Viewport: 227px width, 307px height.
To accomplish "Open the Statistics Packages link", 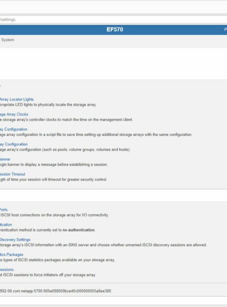I will (x=11, y=255).
